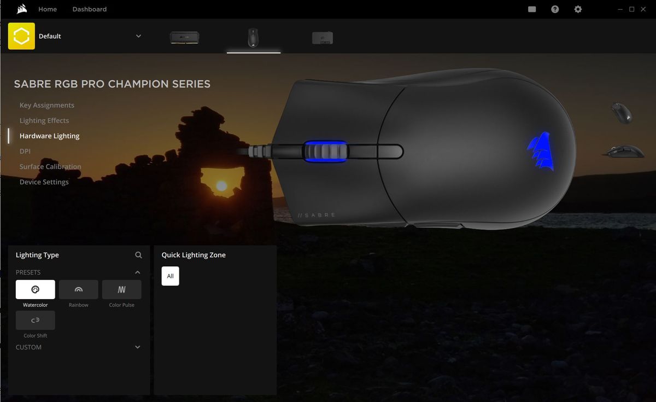
Task: Click the scroll wheel lighting zone on mouse
Action: [x=325, y=152]
